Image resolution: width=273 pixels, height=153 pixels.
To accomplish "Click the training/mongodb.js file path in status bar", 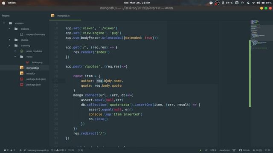I will (38, 150).
